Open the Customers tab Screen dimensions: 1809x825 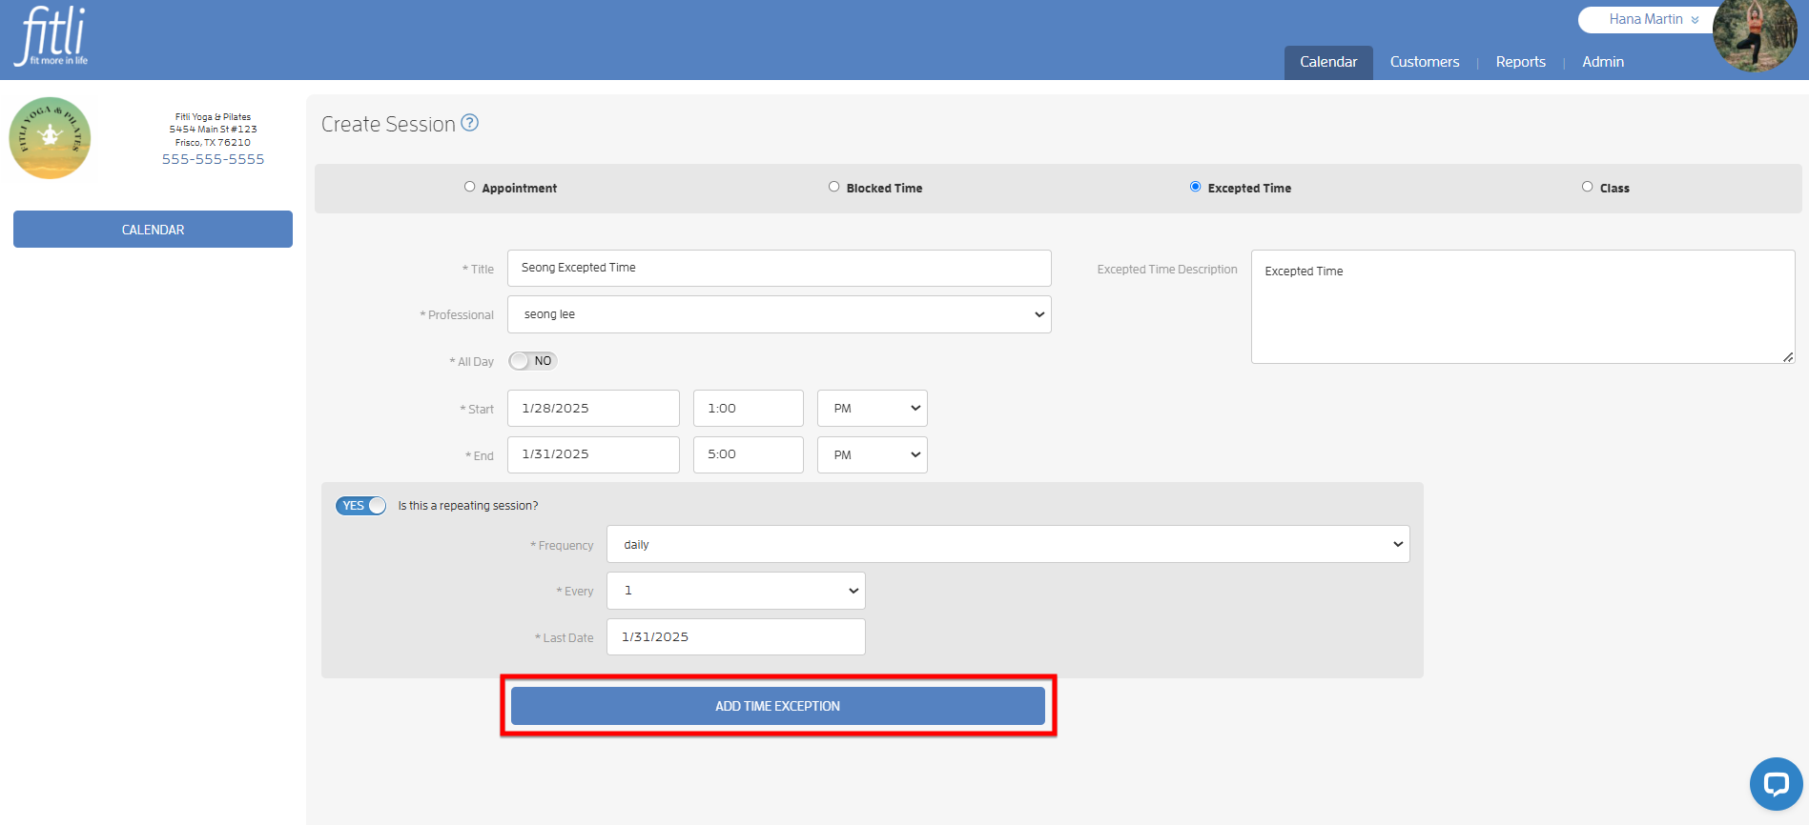pyautogui.click(x=1425, y=62)
